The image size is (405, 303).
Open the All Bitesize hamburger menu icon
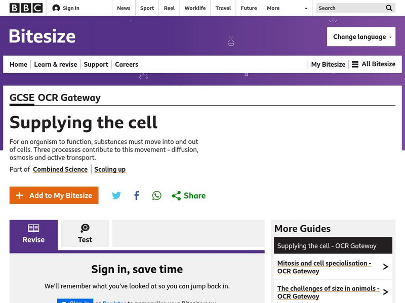point(355,64)
